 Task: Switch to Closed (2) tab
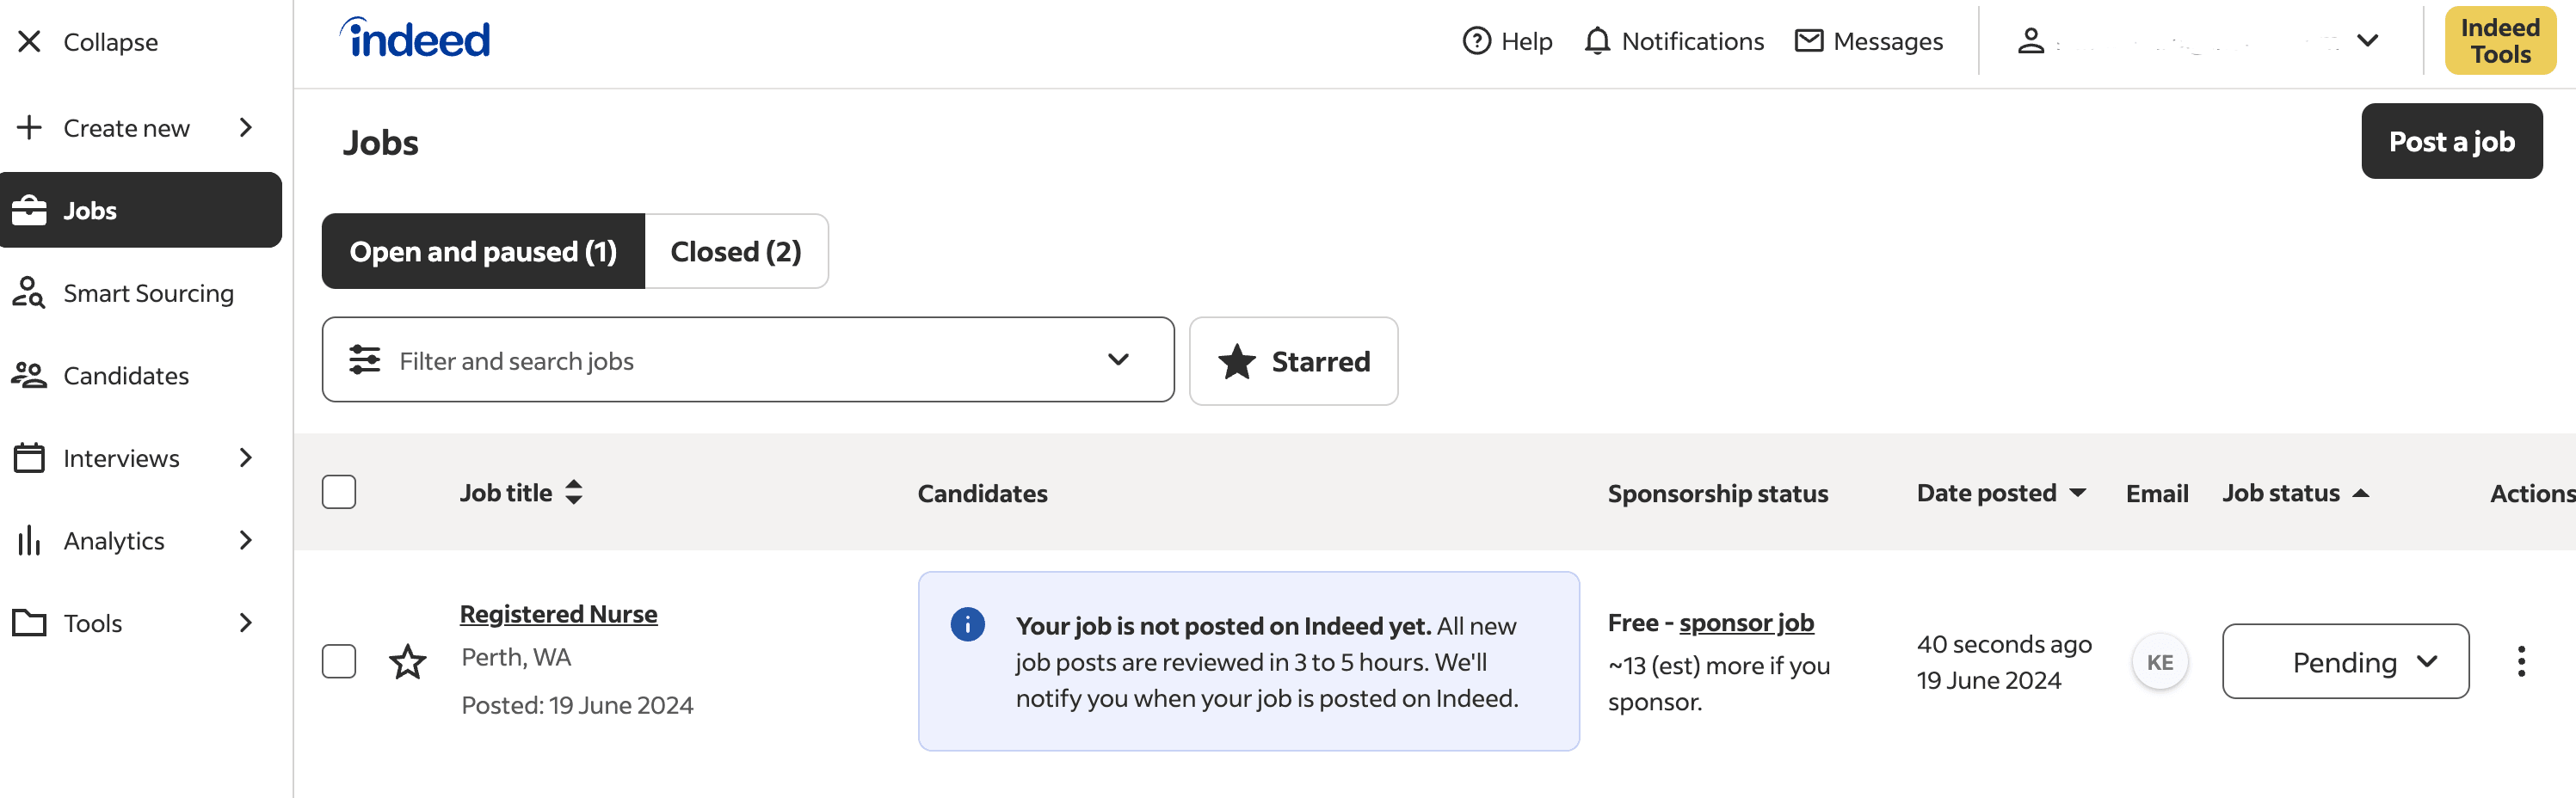[x=735, y=251]
